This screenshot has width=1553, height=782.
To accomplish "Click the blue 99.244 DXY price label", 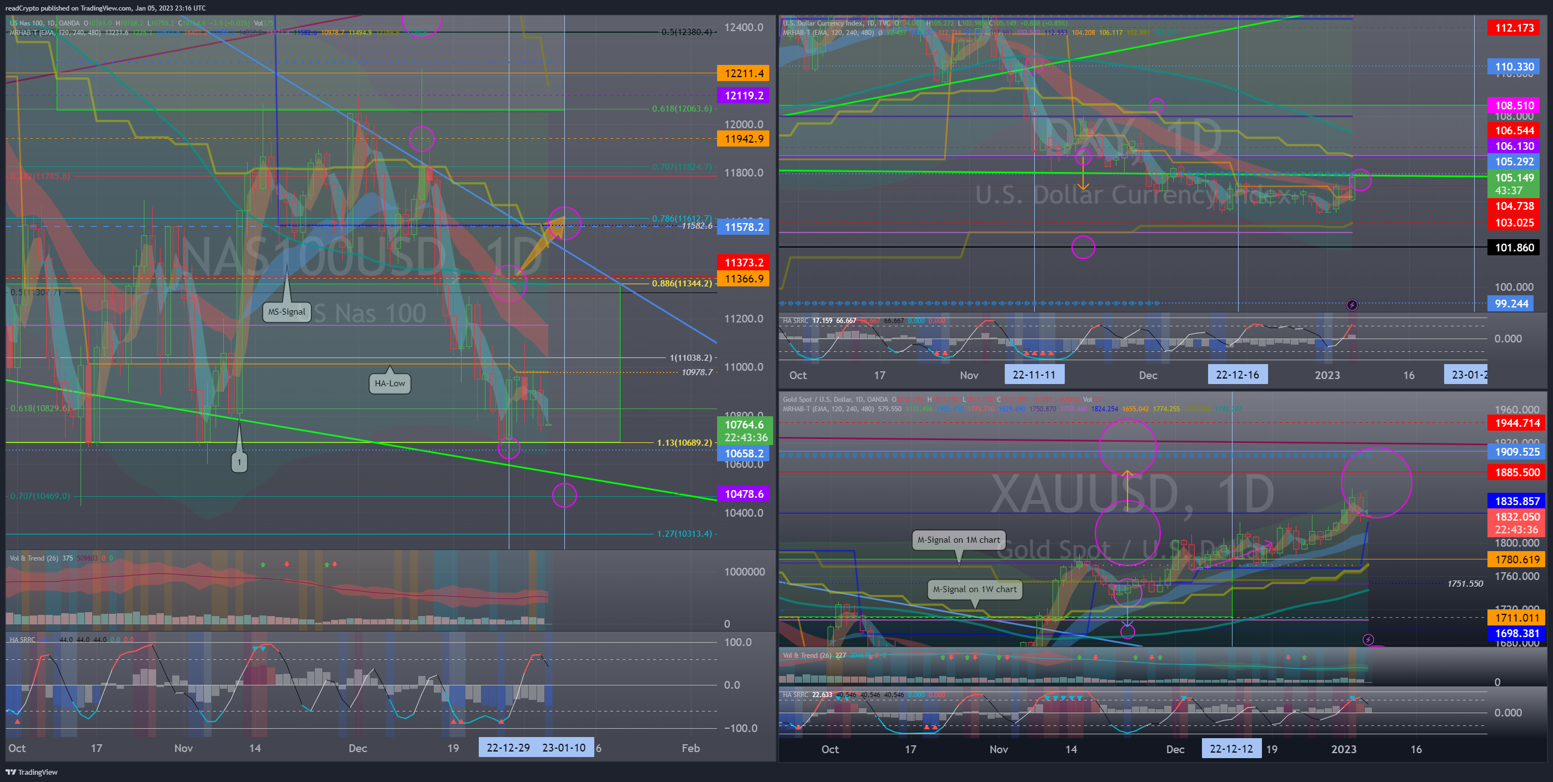I will tap(1511, 304).
